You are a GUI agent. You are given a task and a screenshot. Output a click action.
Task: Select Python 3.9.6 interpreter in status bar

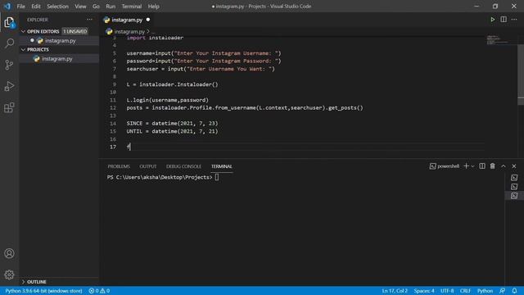43,291
